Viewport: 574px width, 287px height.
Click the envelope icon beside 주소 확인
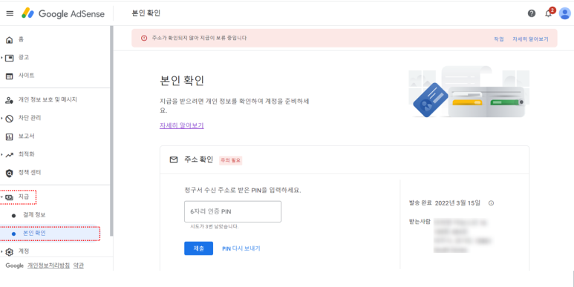(174, 159)
